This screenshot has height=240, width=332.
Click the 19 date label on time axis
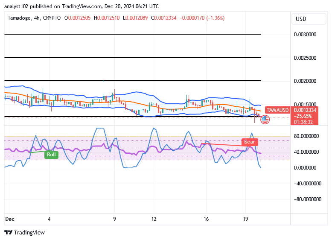(x=245, y=219)
